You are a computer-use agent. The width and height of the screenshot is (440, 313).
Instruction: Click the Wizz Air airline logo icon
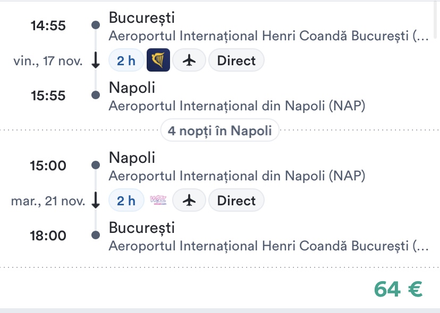pyautogui.click(x=158, y=201)
